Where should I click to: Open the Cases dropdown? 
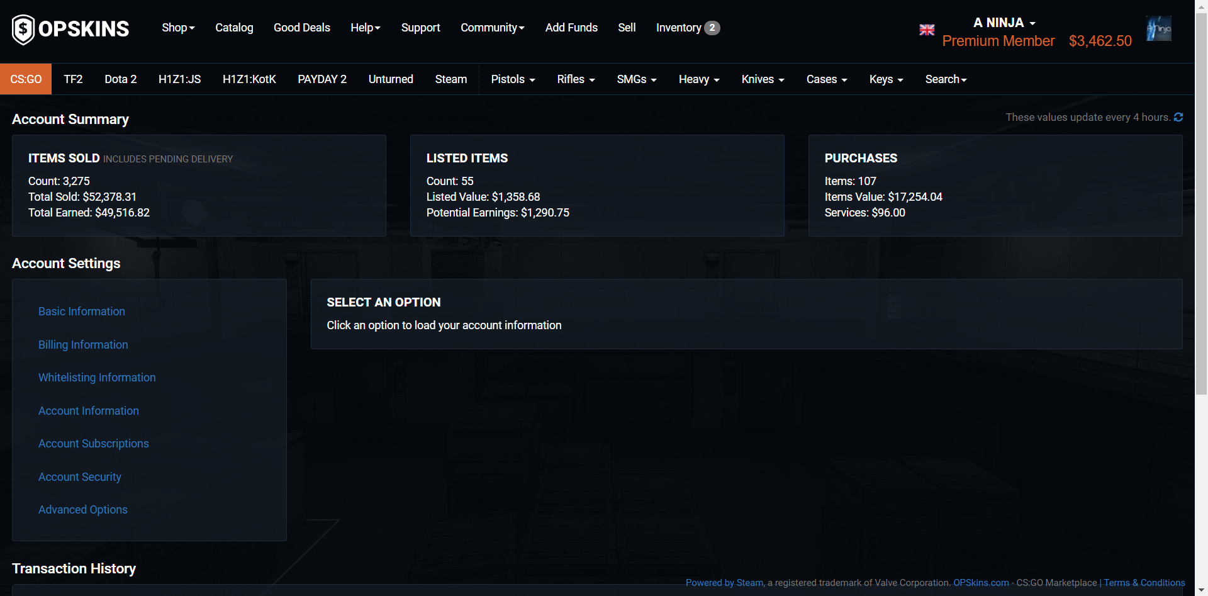827,79
